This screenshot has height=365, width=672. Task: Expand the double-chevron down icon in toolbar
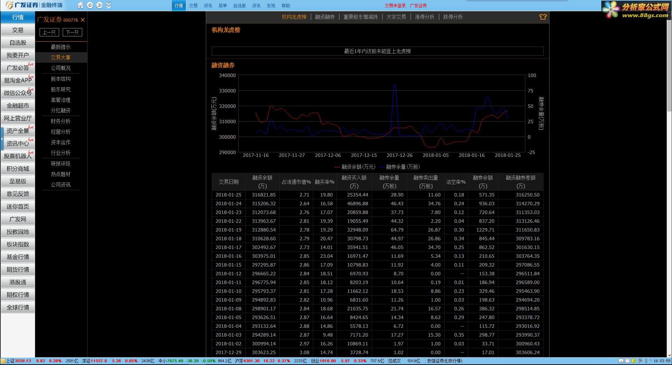click(x=108, y=5)
